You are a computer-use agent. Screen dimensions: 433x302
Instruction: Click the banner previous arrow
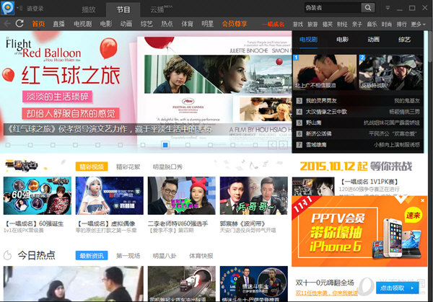coord(272,145)
